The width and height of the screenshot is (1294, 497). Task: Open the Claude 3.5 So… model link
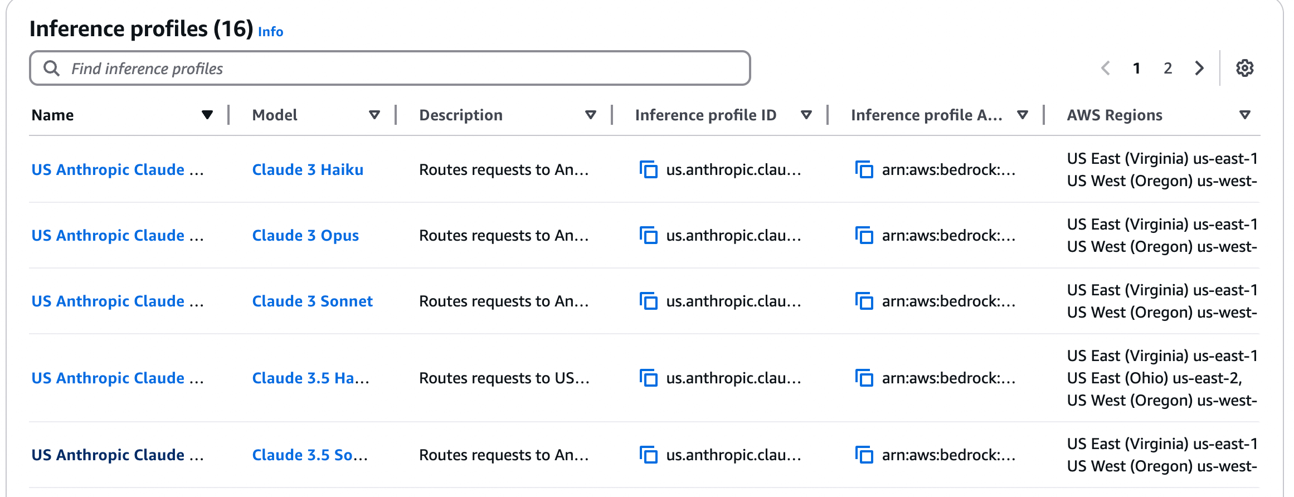(310, 455)
